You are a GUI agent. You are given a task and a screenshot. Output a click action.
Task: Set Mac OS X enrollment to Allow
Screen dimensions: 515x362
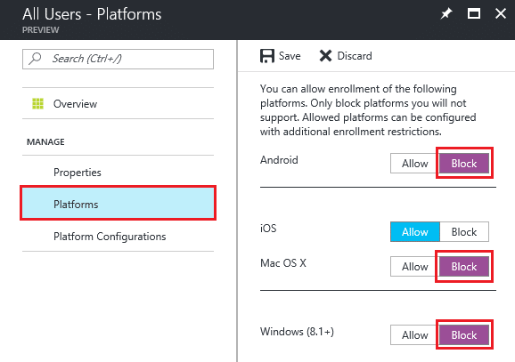(x=415, y=267)
